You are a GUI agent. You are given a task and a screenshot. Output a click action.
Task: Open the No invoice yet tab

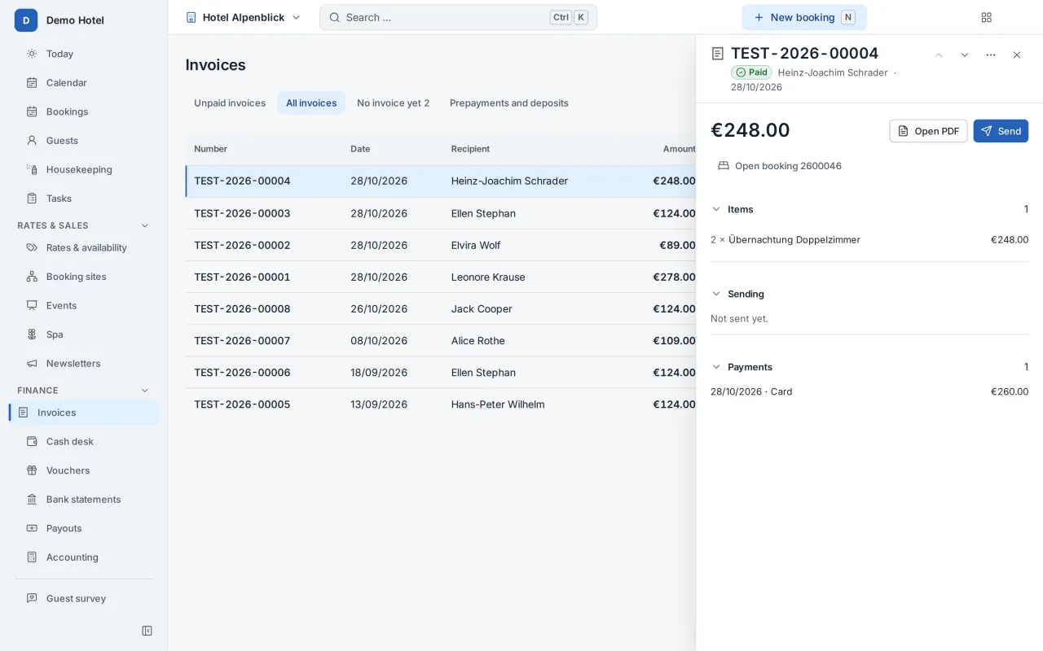393,103
